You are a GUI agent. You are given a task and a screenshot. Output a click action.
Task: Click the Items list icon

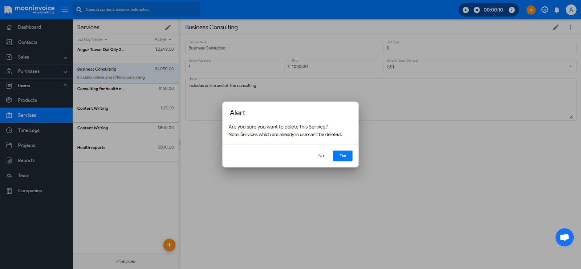tap(9, 86)
